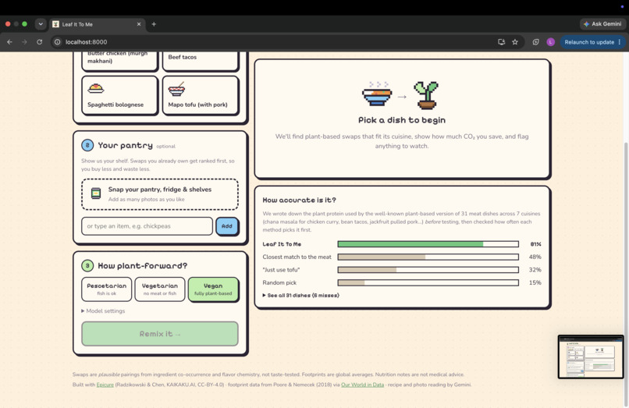The width and height of the screenshot is (629, 408).
Task: Click the spaghetti plate pixel icon
Action: [x=95, y=88]
